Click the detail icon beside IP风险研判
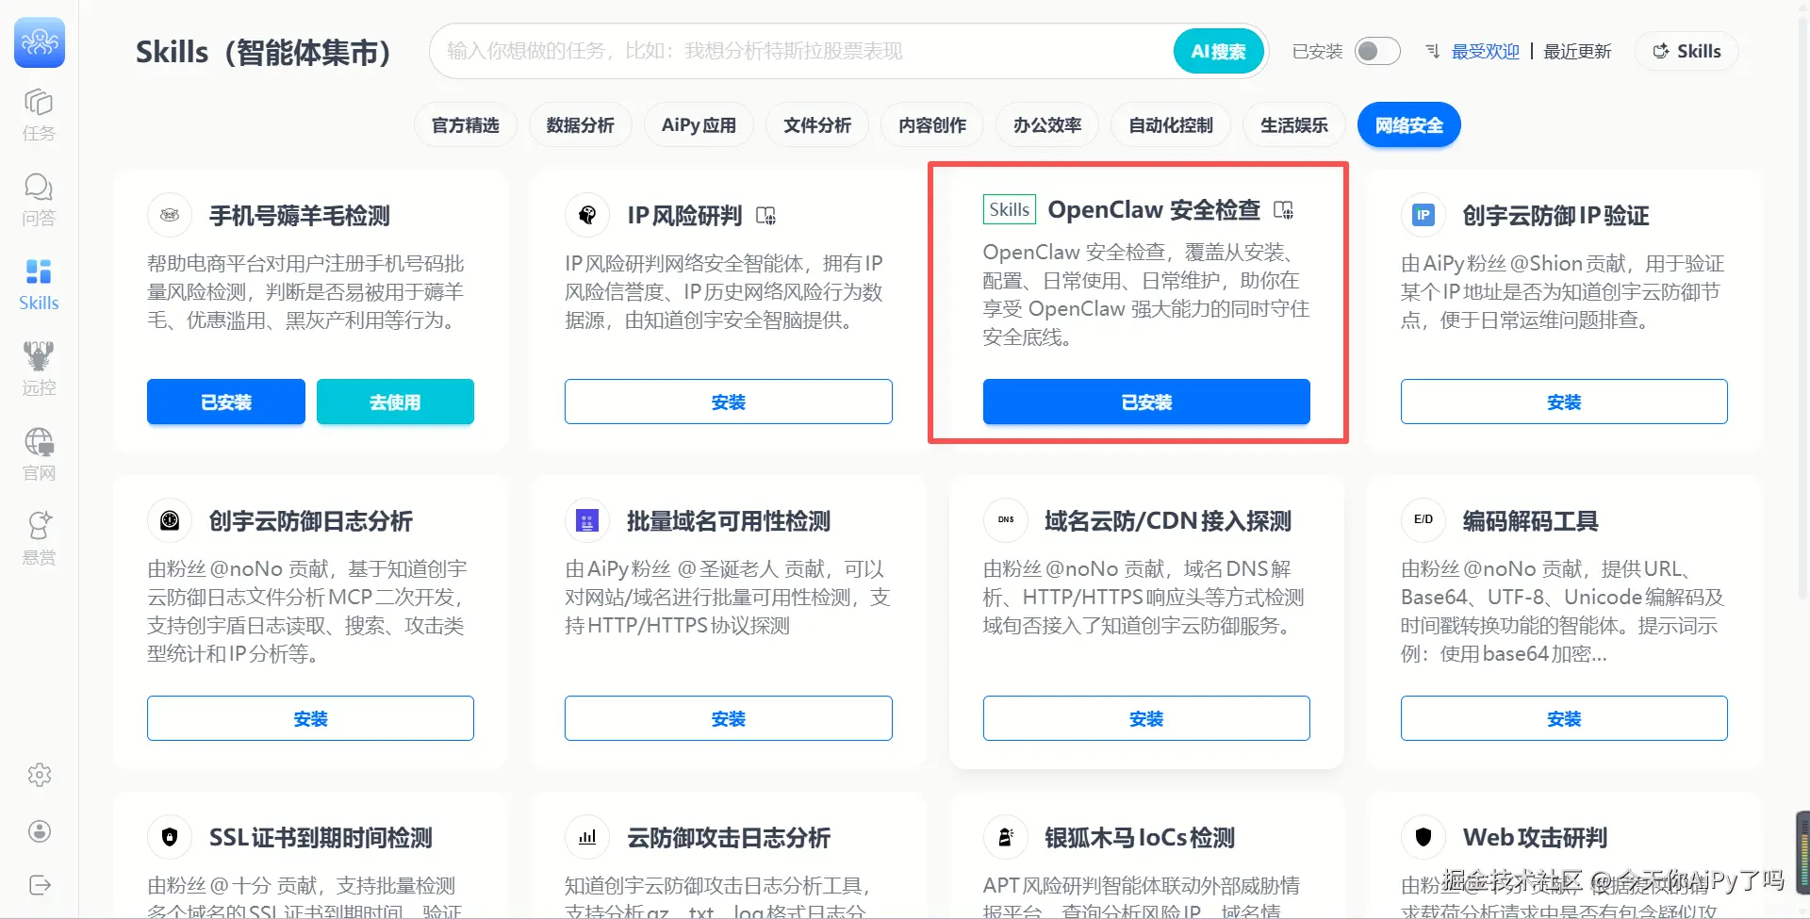1810x919 pixels. pos(766,216)
